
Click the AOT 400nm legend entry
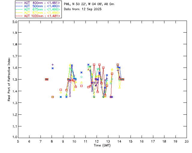click(x=38, y=3)
